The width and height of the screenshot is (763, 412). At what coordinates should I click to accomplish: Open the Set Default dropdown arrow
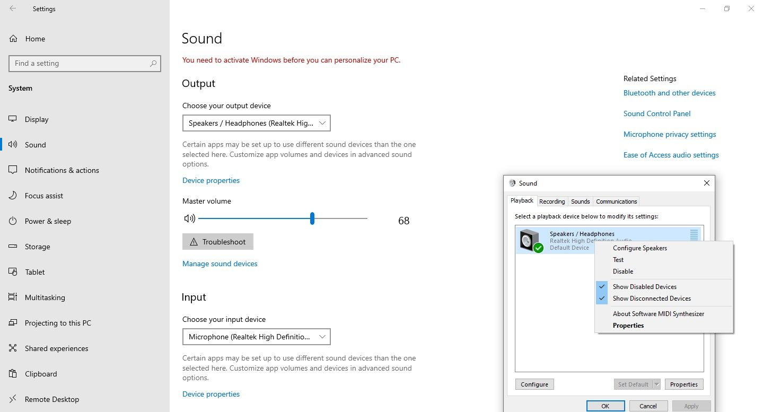point(657,384)
